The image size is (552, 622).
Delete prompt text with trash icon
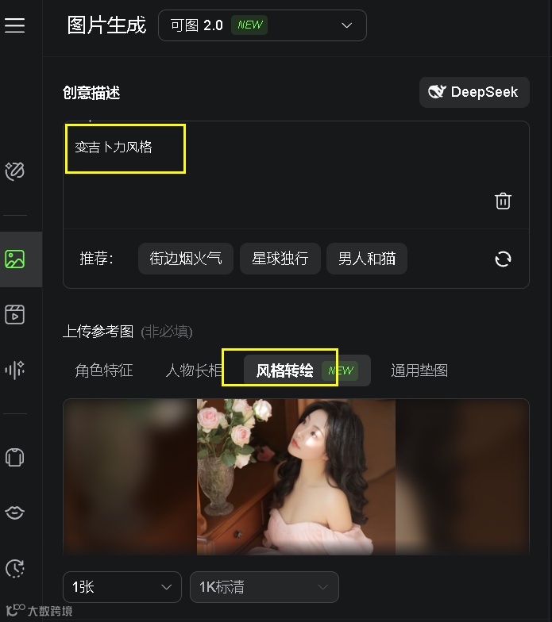tap(503, 201)
